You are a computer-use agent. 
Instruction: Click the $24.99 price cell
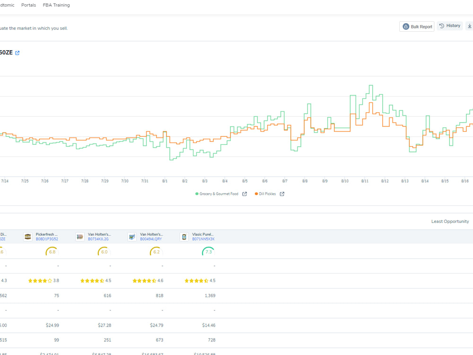tap(53, 325)
